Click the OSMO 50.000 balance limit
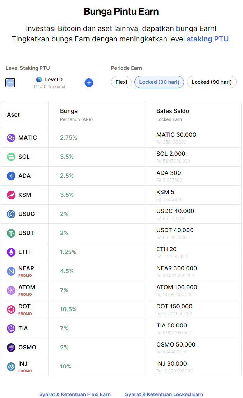This screenshot has height=398, width=243. tap(176, 345)
